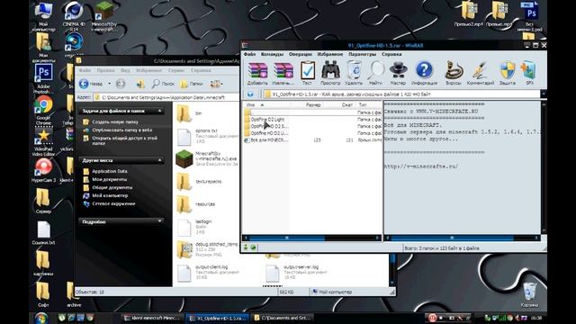Toggle the Папки folders button in Explorer
The height and width of the screenshot is (324, 576).
pyautogui.click(x=192, y=84)
